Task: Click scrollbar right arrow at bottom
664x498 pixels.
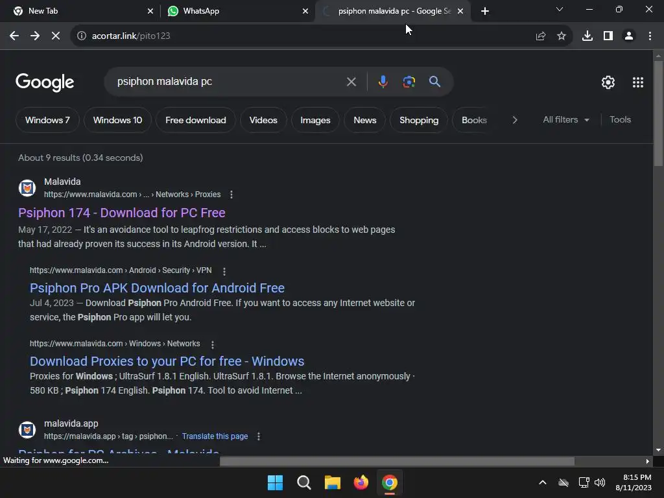Action: pyautogui.click(x=648, y=462)
